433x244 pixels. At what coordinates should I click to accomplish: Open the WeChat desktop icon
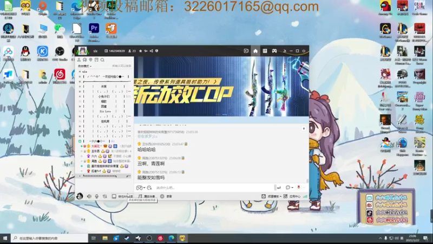60,31
